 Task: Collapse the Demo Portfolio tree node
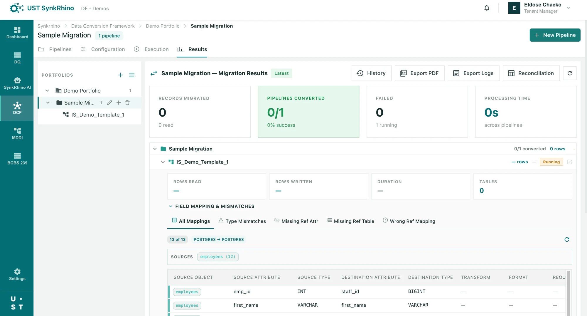point(47,91)
